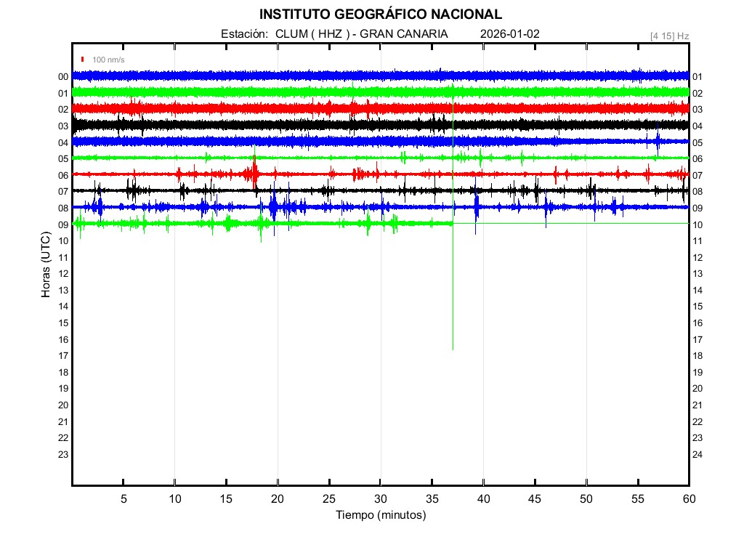Click the 00 hour label on left axis
Screen dimensions: 744x558
tap(63, 77)
